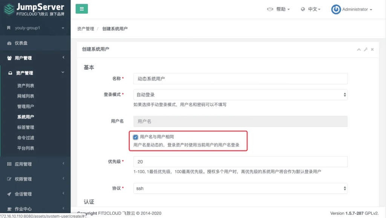Open the 登录模式 dropdown showing 自动登录

pyautogui.click(x=240, y=95)
